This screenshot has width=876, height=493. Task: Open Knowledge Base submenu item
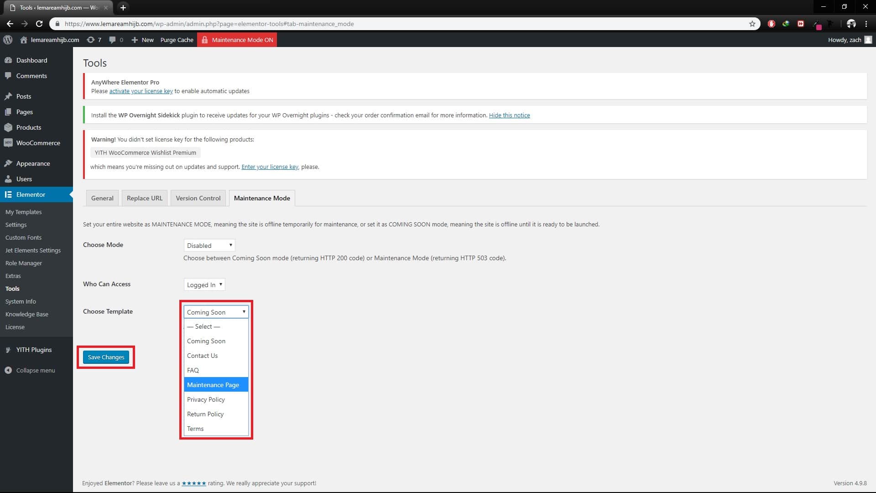pos(26,314)
